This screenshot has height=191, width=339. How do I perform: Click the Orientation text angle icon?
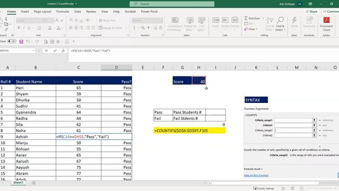[88, 20]
